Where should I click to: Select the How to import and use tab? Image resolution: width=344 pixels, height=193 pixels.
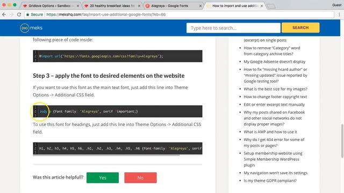pyautogui.click(x=235, y=6)
